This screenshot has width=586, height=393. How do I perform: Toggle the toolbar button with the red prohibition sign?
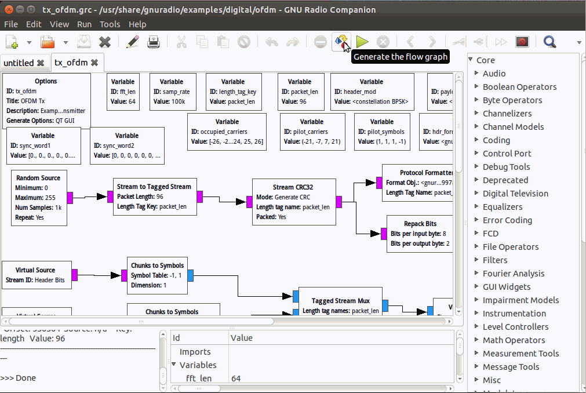[522, 42]
